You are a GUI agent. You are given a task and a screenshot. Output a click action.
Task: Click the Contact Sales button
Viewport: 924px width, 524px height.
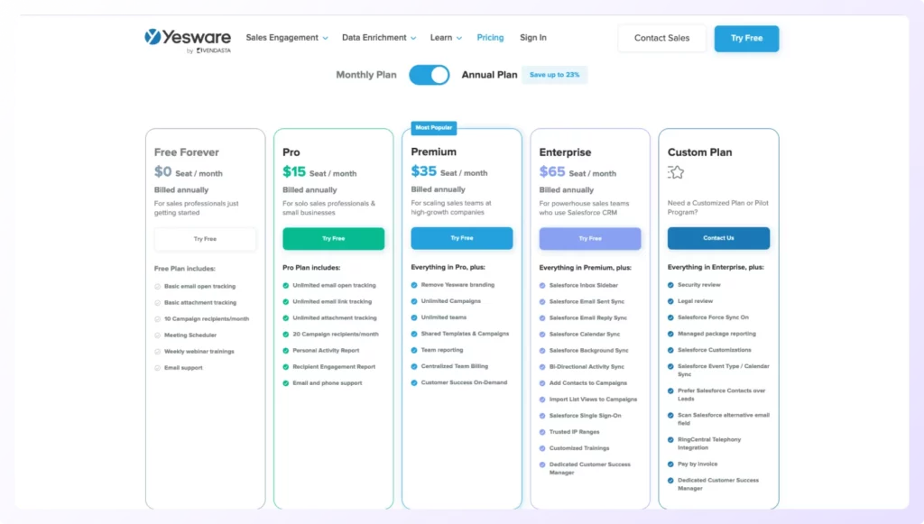click(x=661, y=38)
